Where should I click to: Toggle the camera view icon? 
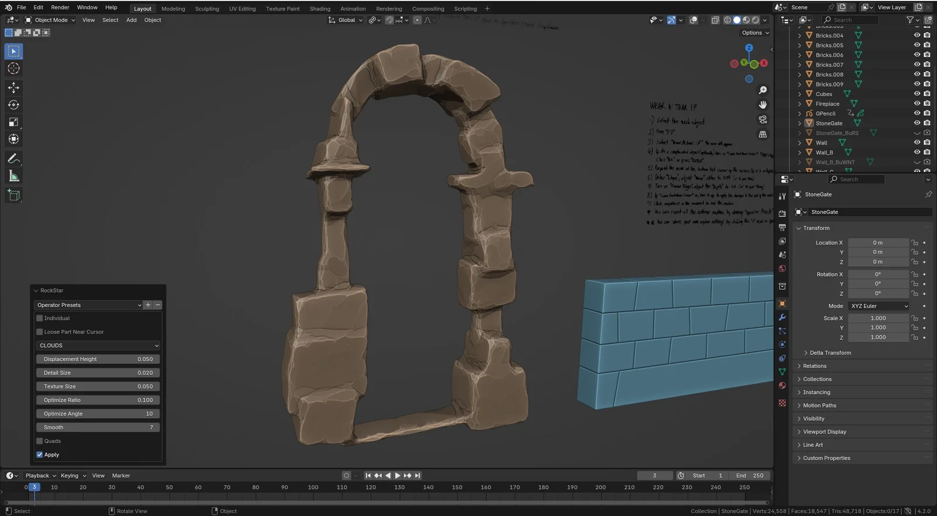[762, 119]
